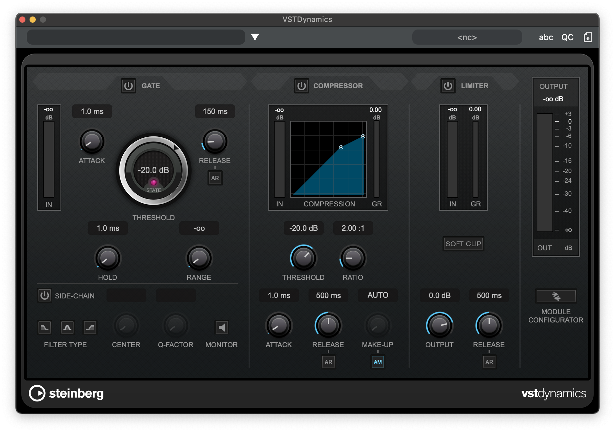Screen dimensions: 615x432
Task: Click the preset save/load icon
Action: [588, 37]
